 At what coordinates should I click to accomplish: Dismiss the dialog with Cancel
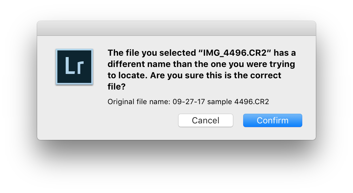coord(205,120)
